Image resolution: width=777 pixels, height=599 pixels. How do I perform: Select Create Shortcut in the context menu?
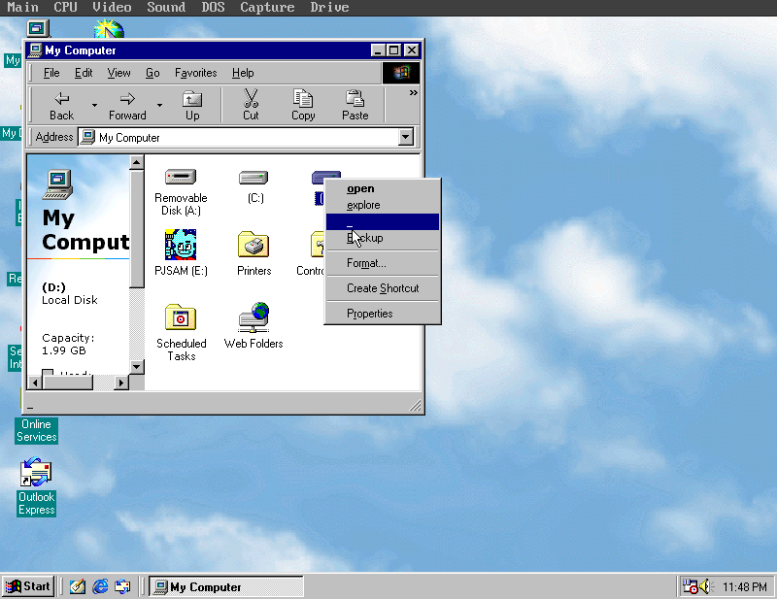381,287
